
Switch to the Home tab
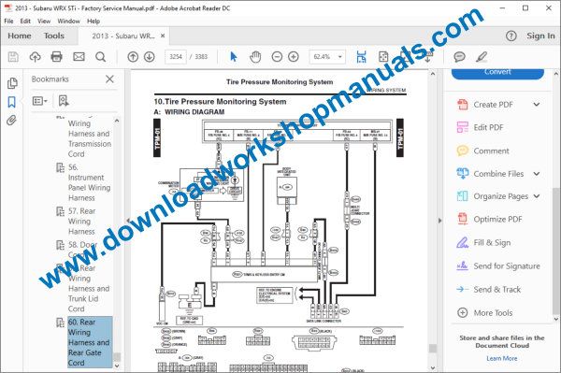[x=20, y=36]
